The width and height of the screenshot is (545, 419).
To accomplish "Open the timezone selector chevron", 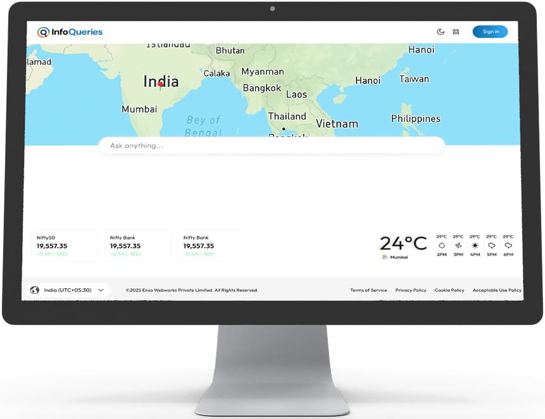I will click(x=100, y=290).
